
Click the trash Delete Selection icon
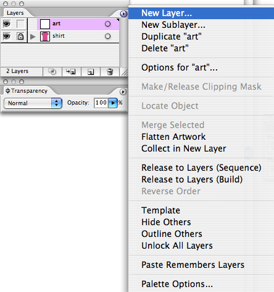point(110,72)
